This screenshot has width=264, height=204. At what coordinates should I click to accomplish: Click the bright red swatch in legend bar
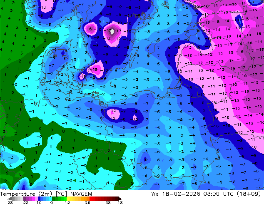point(91,199)
